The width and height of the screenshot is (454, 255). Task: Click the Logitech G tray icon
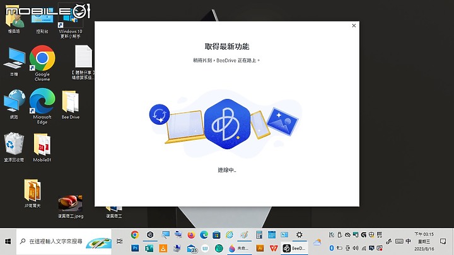point(364,235)
